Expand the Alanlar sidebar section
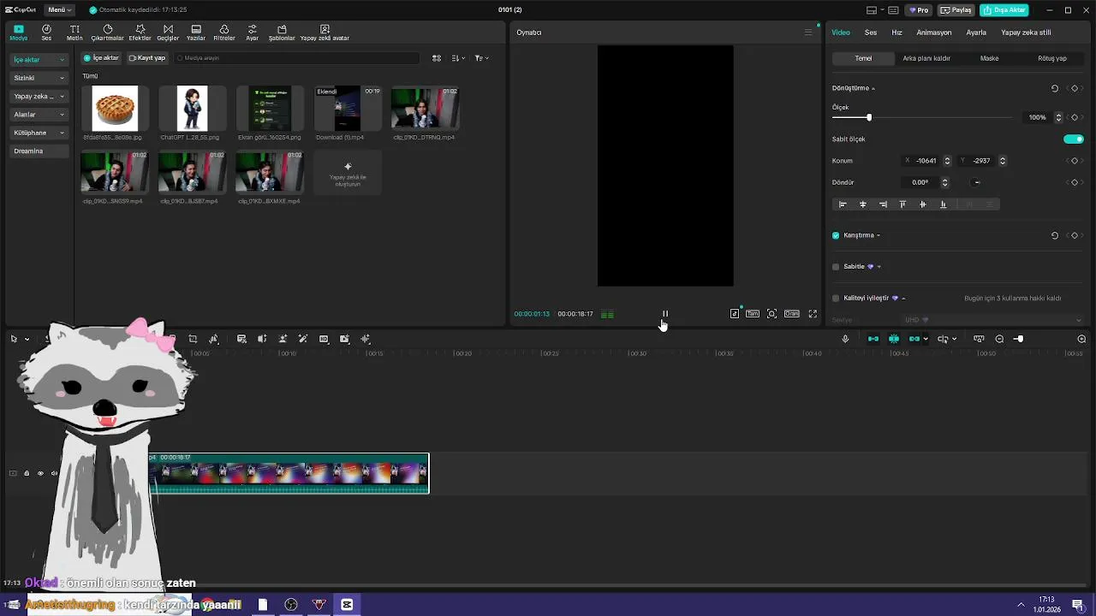The width and height of the screenshot is (1096, 616). 39,115
